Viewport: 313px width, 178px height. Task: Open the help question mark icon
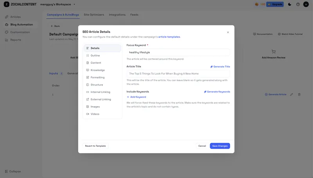click(x=298, y=4)
